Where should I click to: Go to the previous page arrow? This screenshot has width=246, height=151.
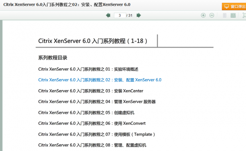108,16
